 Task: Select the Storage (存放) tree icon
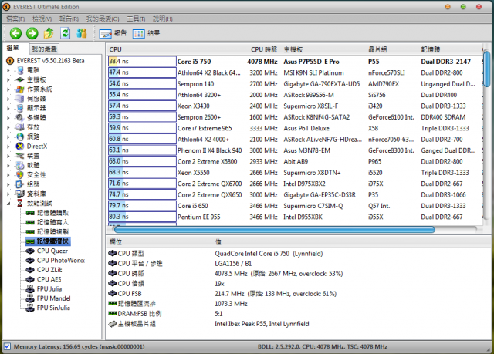click(20, 127)
